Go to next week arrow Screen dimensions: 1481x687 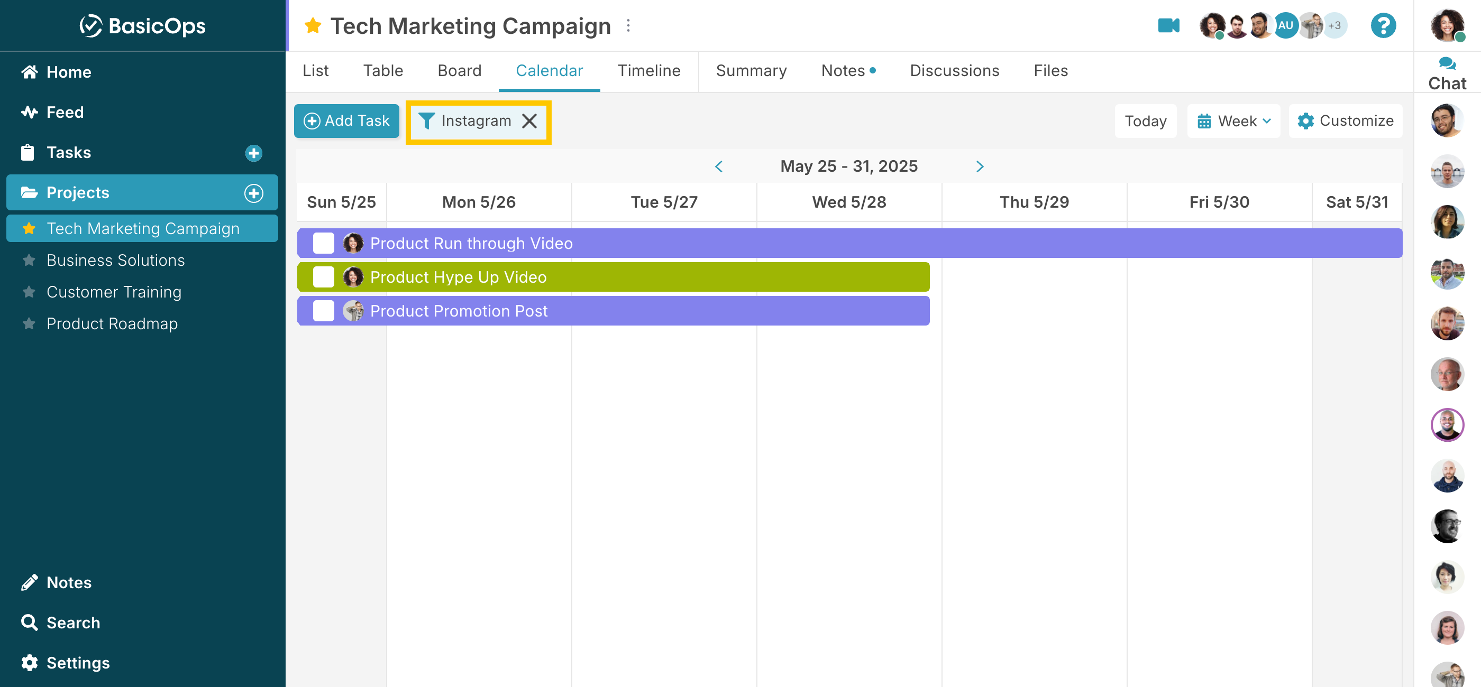(x=980, y=166)
